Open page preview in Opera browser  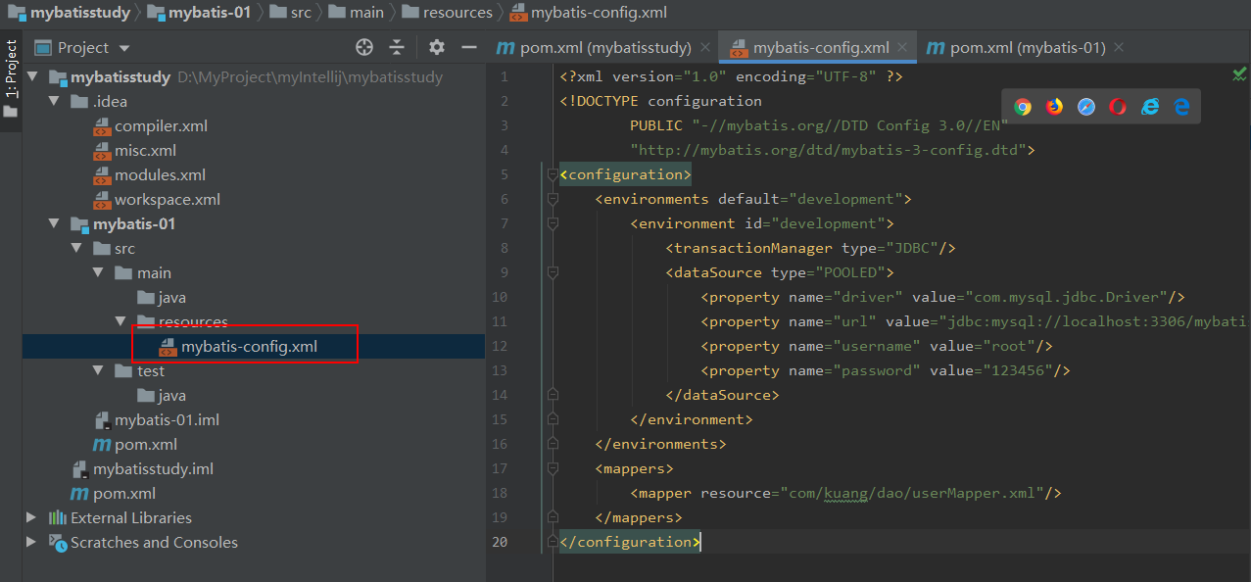point(1118,107)
